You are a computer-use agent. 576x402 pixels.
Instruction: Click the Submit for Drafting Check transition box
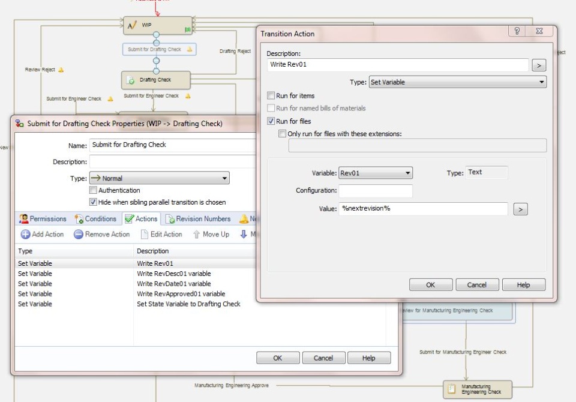159,49
